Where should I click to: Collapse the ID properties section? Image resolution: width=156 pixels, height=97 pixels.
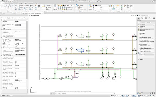(2, 47)
